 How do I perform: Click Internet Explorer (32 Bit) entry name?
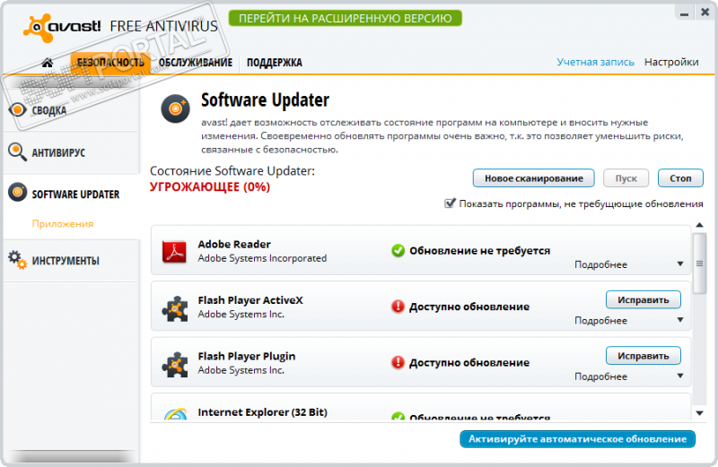click(x=262, y=412)
